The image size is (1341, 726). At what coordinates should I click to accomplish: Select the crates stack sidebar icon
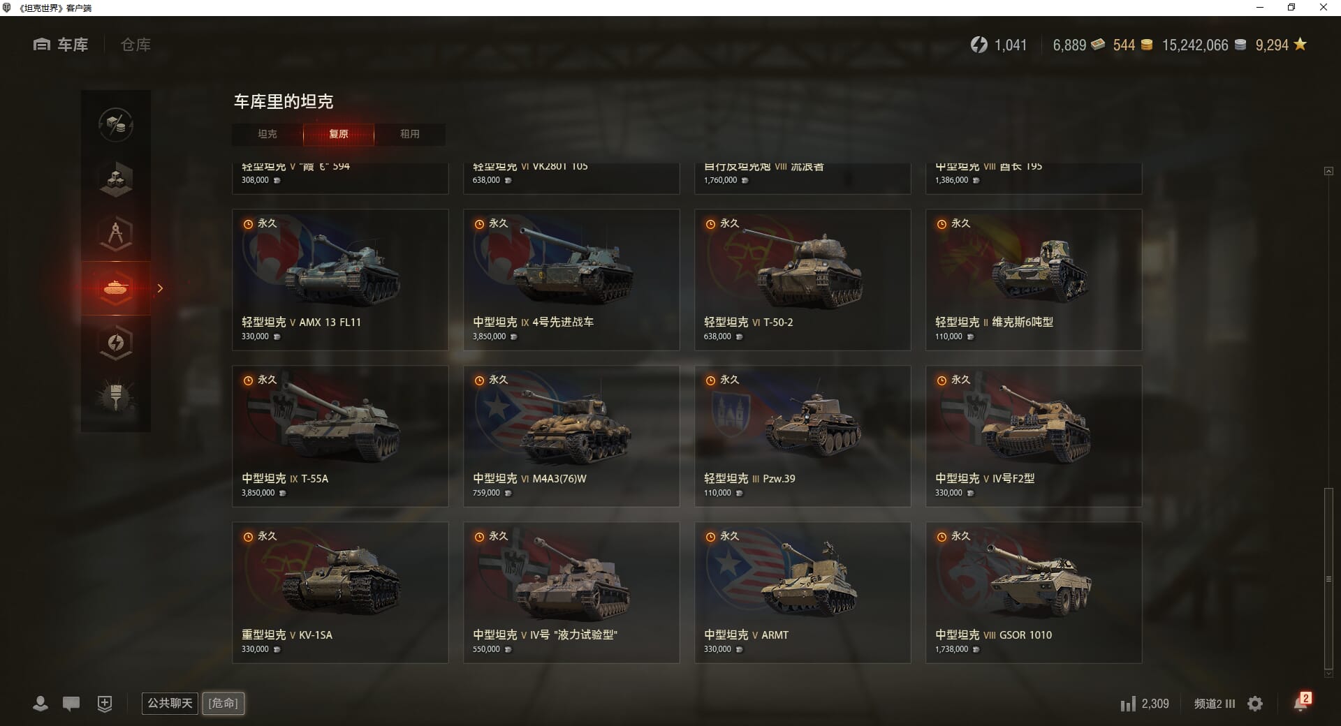coord(116,179)
